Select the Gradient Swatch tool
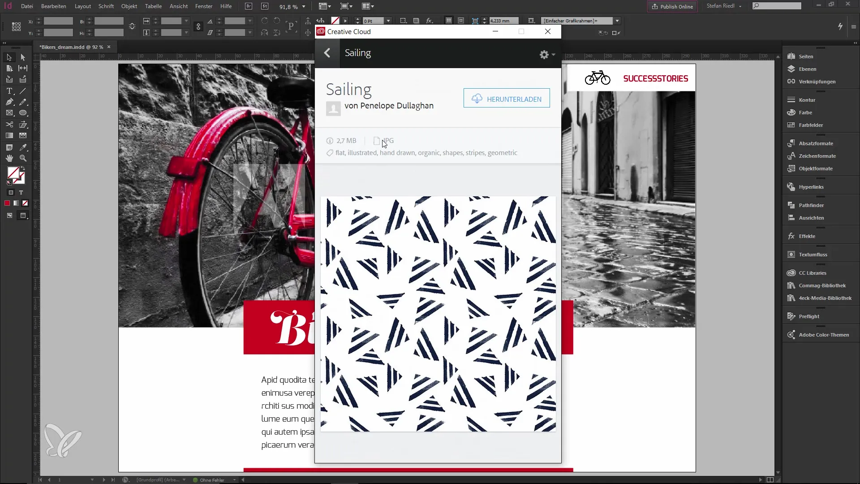Image resolution: width=860 pixels, height=484 pixels. click(x=9, y=135)
